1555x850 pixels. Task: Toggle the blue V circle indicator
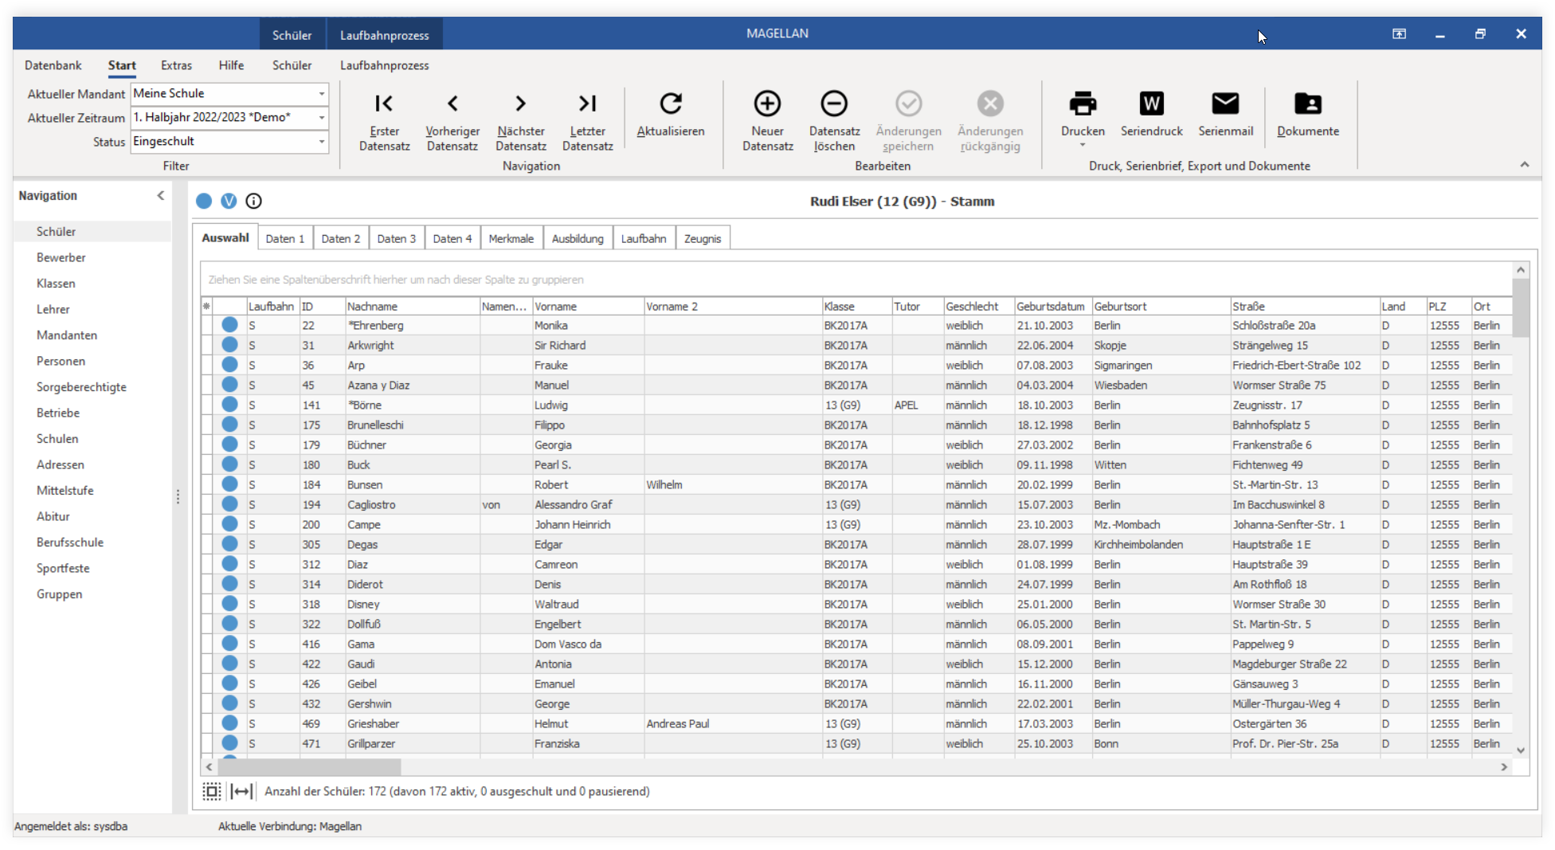click(x=229, y=202)
